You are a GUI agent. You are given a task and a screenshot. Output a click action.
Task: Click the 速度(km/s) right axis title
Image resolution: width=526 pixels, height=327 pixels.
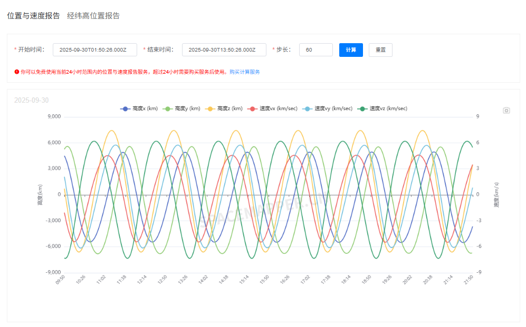point(496,195)
